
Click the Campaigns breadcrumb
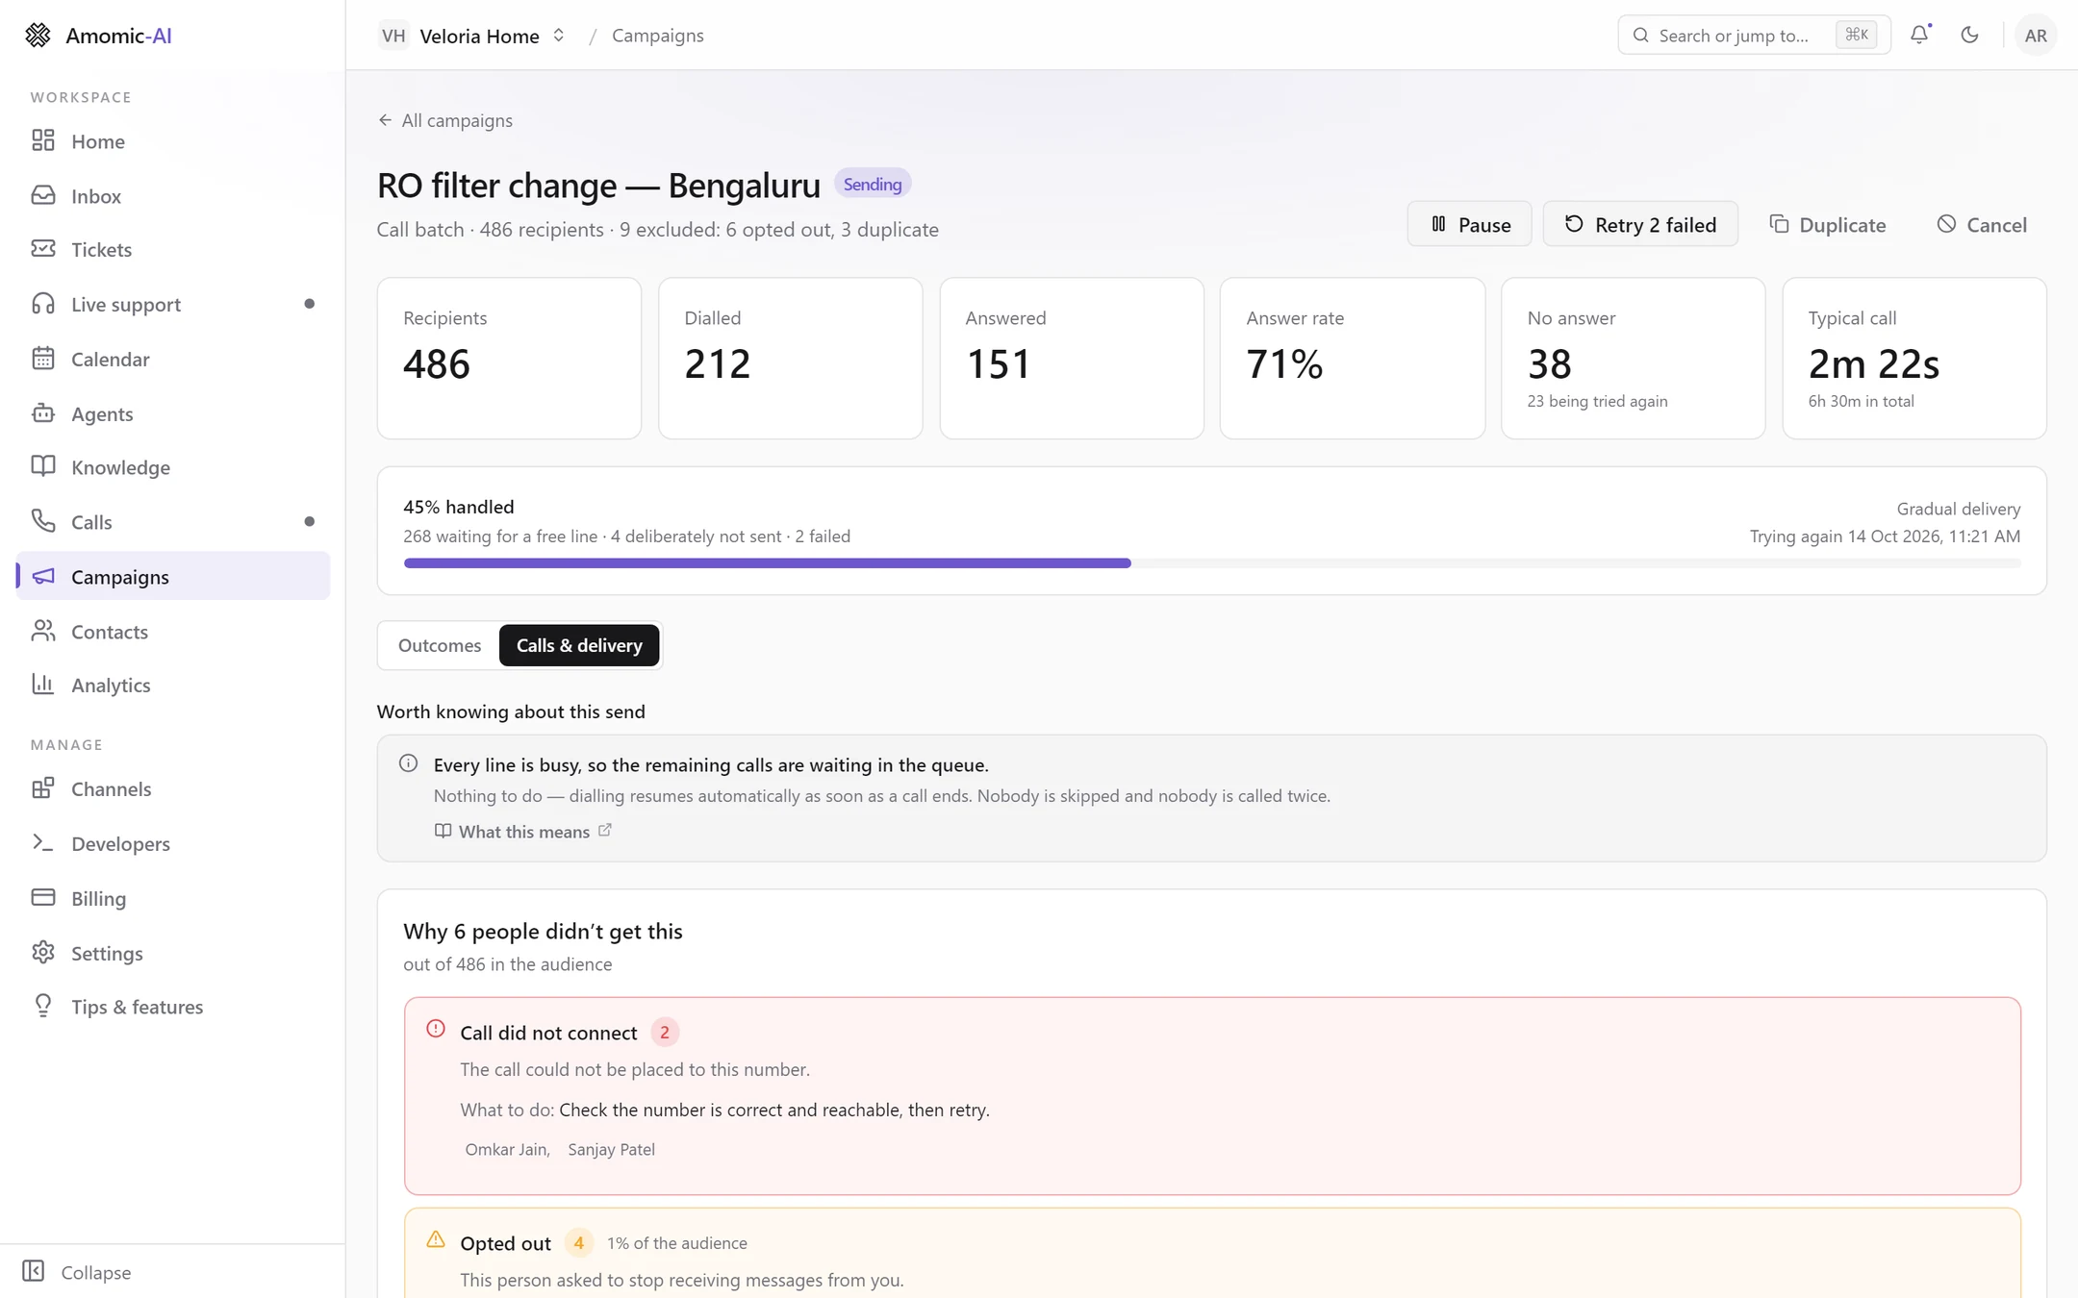tap(658, 36)
